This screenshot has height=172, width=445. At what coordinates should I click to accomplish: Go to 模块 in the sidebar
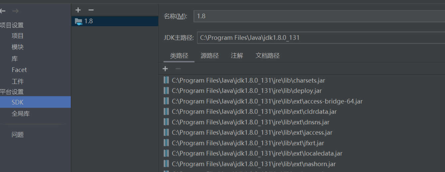coord(18,47)
